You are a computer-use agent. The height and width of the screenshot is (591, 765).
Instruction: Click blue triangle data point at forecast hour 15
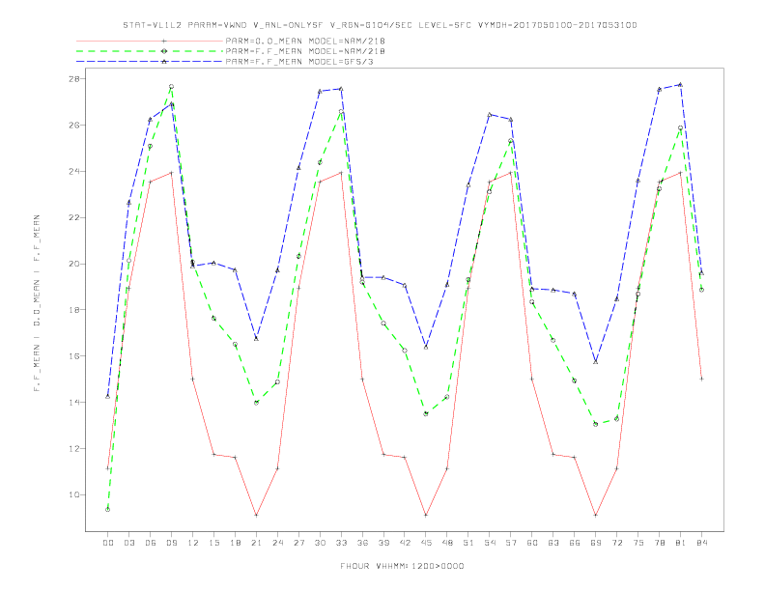(213, 263)
